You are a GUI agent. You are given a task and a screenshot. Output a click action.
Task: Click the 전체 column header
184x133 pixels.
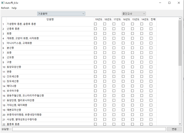153,19
